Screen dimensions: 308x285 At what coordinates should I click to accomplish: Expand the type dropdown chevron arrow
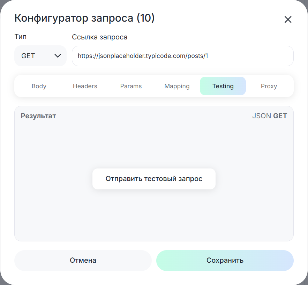point(58,56)
